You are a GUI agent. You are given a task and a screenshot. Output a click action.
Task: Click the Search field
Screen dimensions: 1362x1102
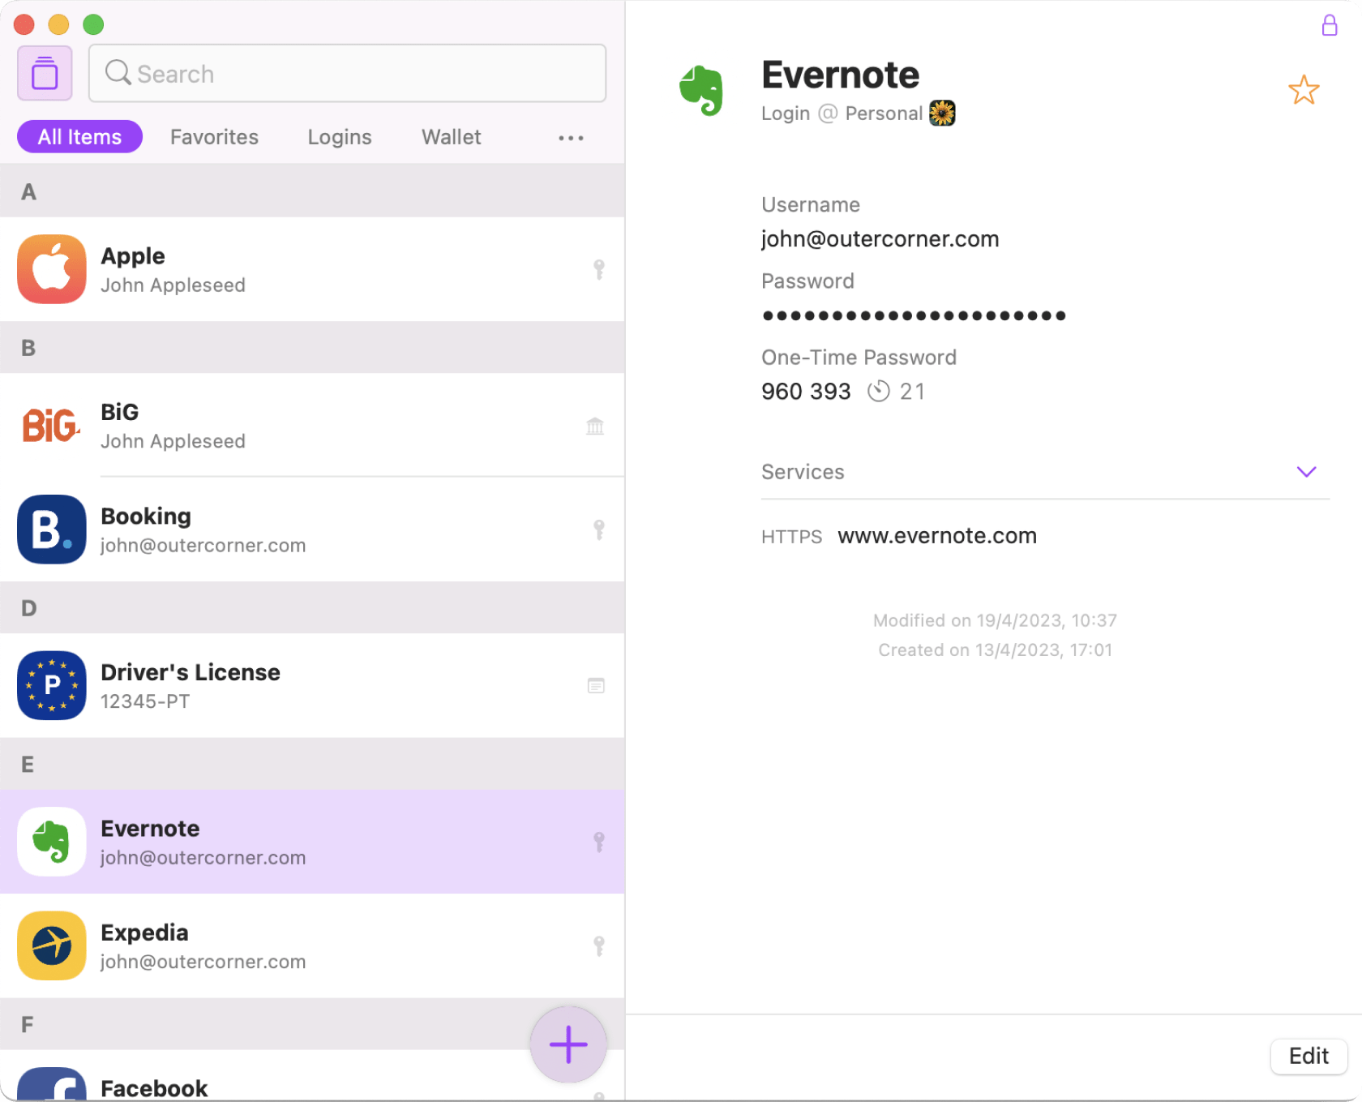pyautogui.click(x=347, y=74)
